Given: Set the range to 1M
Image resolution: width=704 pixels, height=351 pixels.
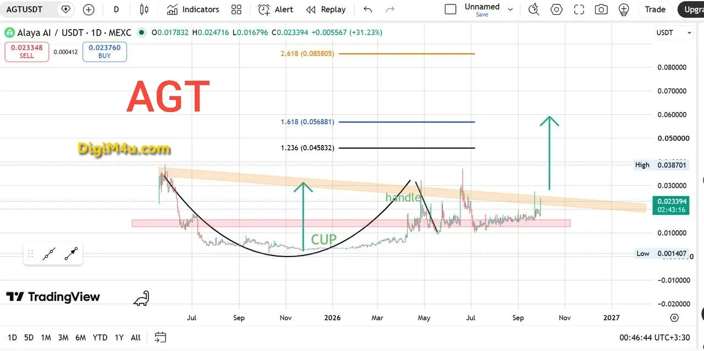Looking at the screenshot, I should point(46,337).
